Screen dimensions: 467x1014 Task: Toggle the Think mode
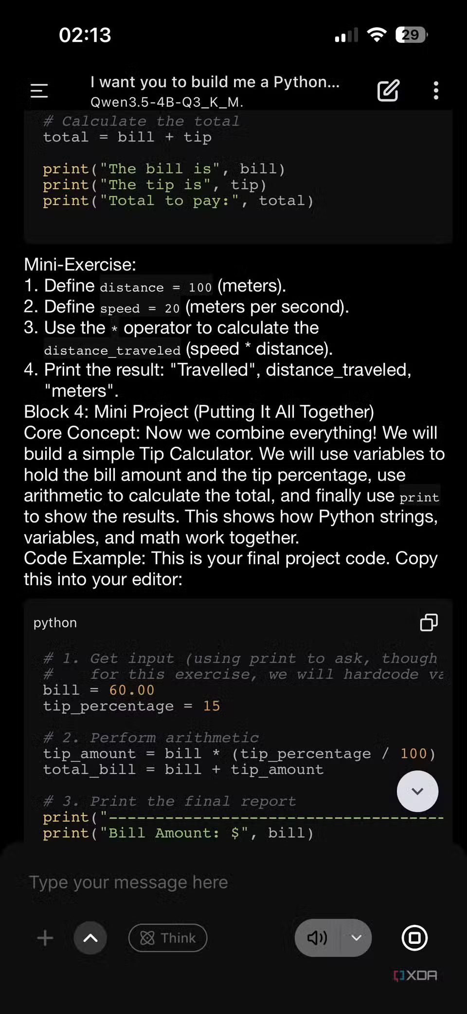(x=168, y=937)
